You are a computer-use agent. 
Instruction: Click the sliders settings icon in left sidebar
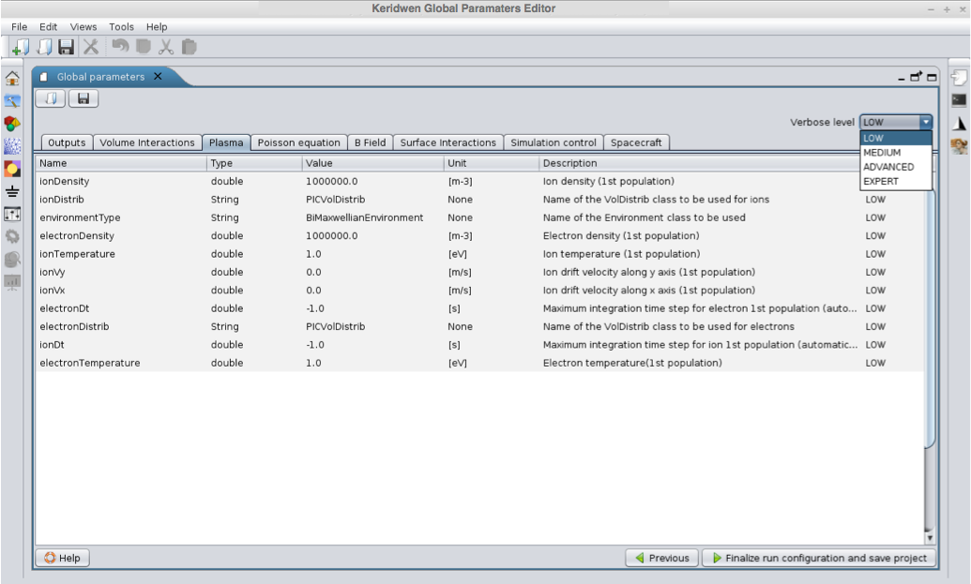coord(12,214)
